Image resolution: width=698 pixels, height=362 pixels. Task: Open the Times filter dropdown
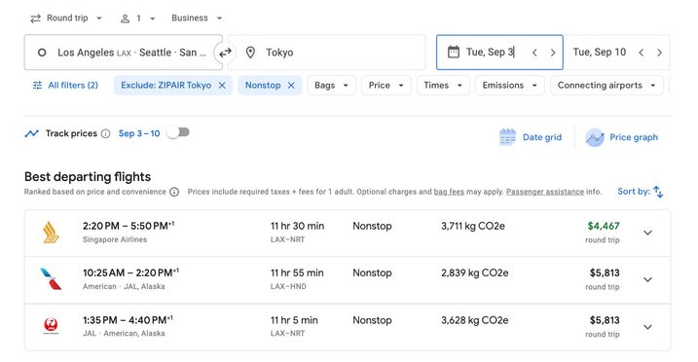tap(443, 86)
